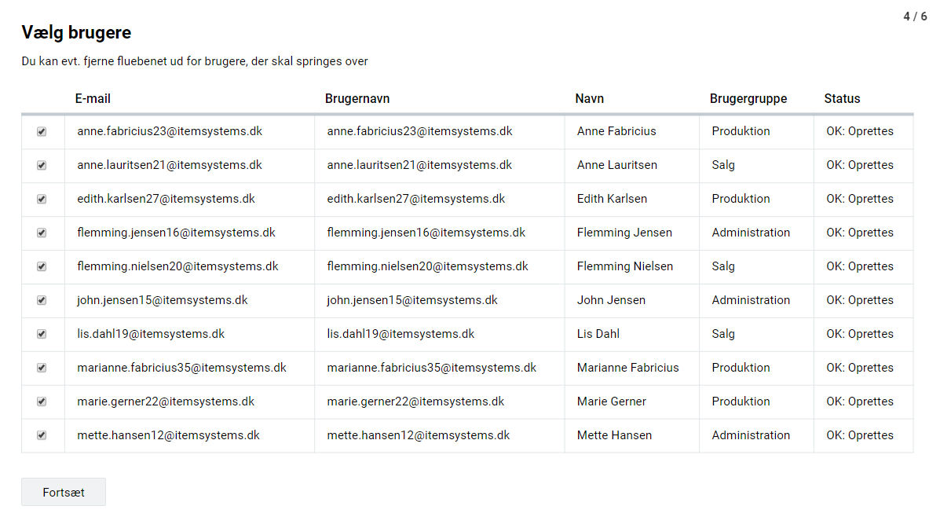
Task: Click the Brugergruppe column header
Action: coord(748,99)
